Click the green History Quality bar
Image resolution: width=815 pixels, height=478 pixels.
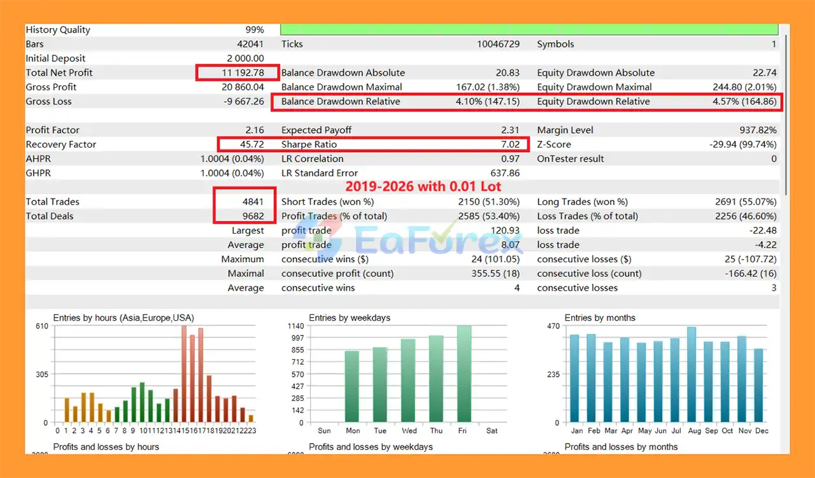[x=528, y=30]
